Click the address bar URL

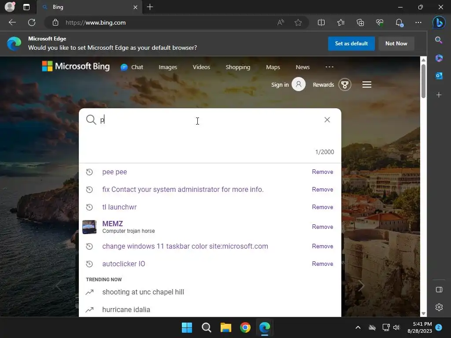96,22
